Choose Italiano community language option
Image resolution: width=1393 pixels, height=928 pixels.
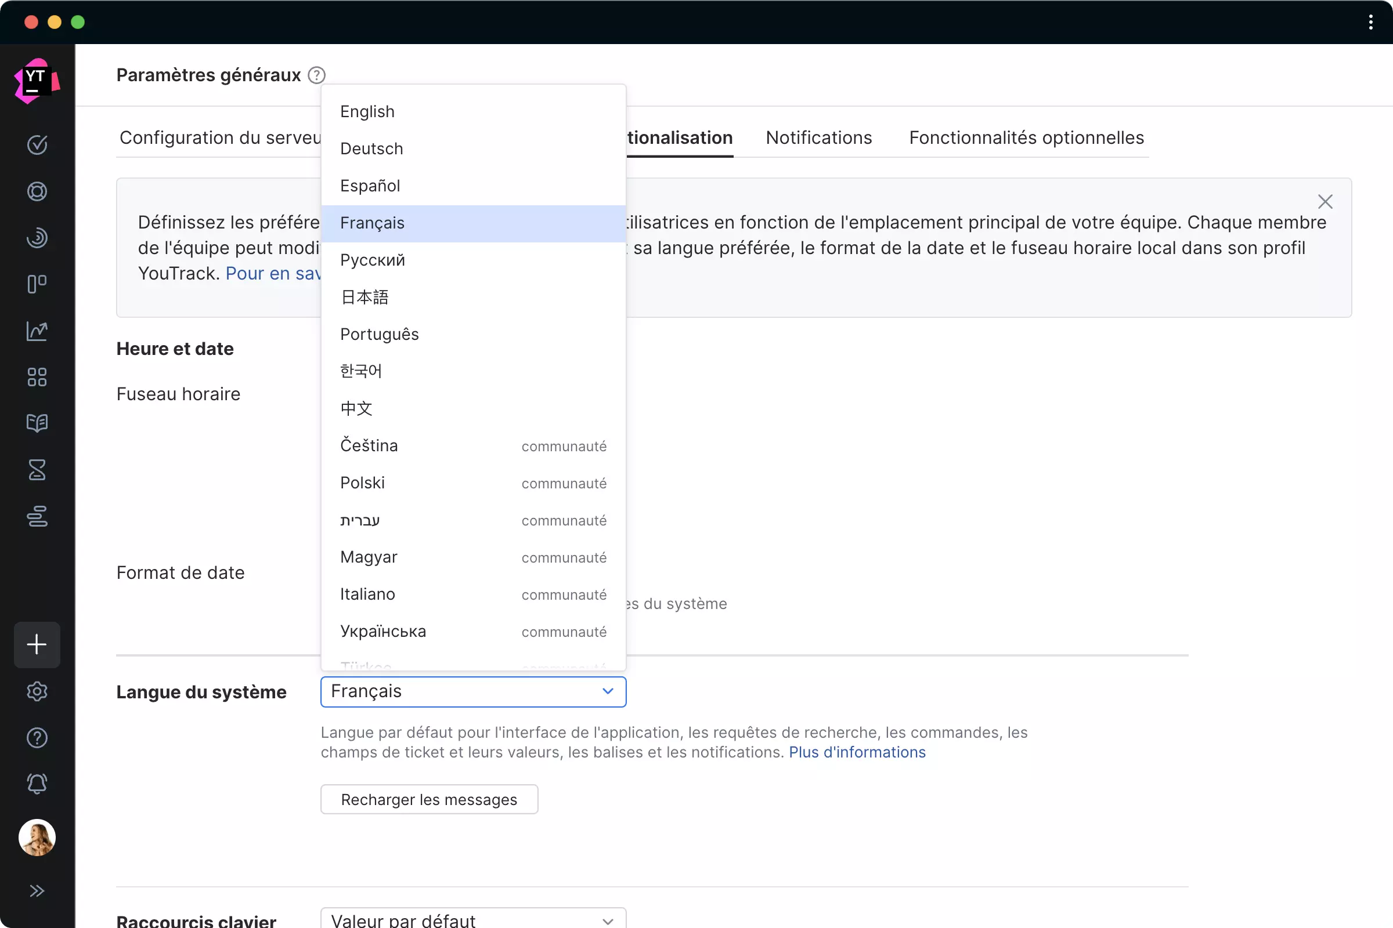pyautogui.click(x=367, y=594)
